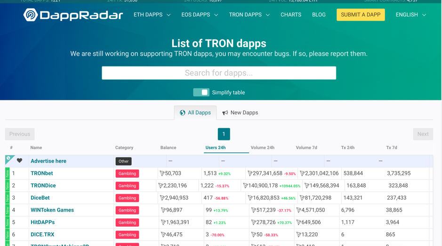
Task: Sort by the Users 24h column header
Action: (x=216, y=148)
